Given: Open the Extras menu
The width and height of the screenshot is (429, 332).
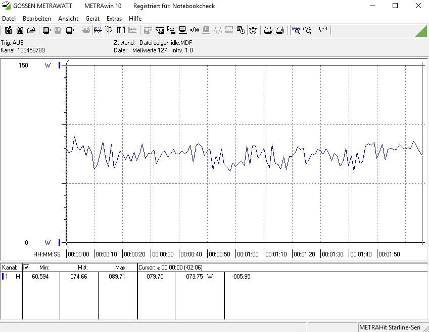Looking at the screenshot, I should [x=114, y=18].
